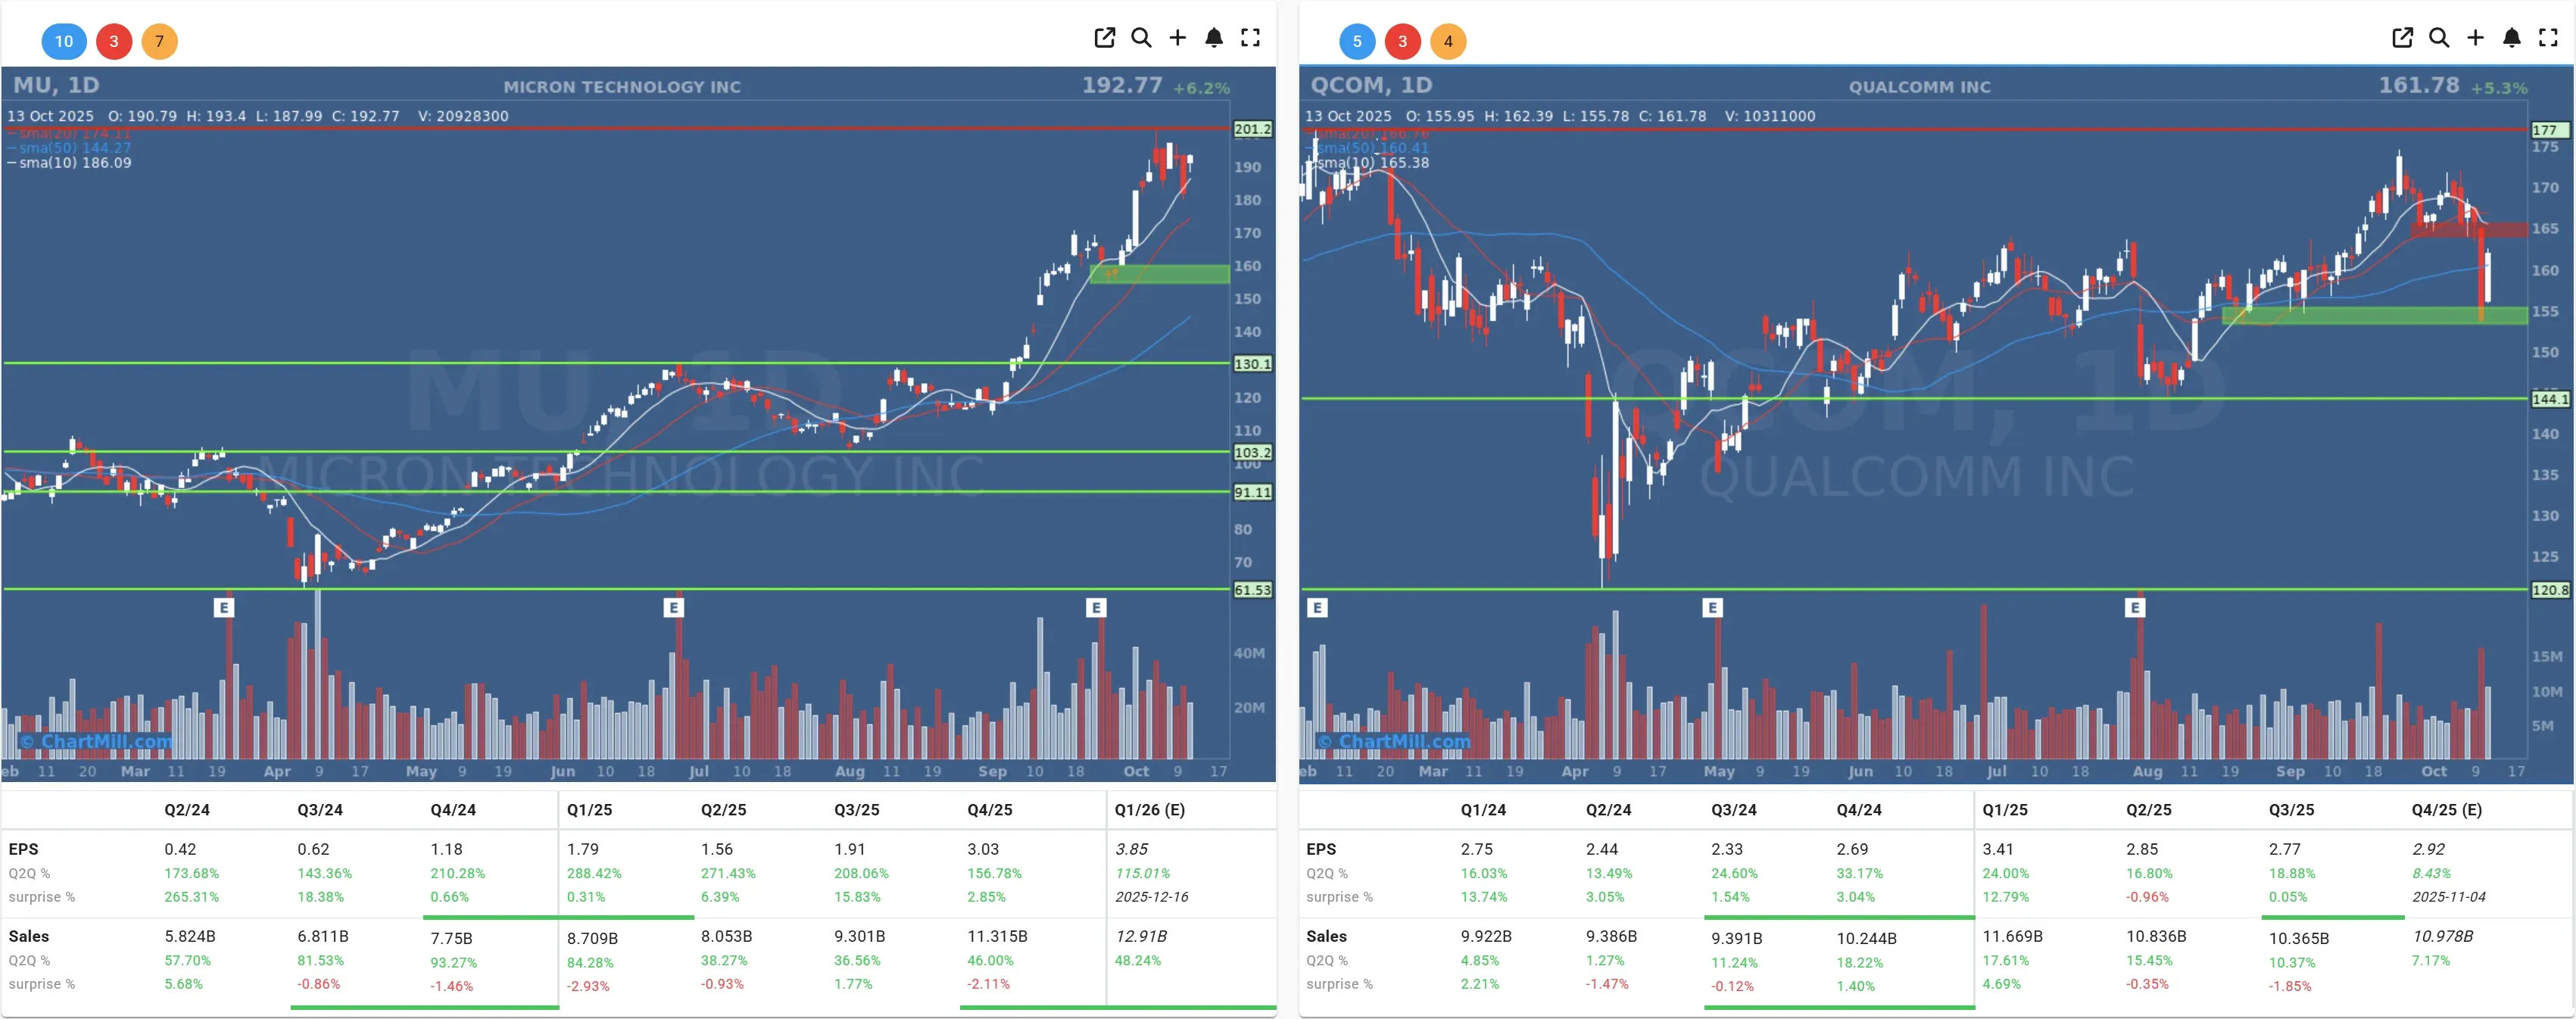The width and height of the screenshot is (2576, 1019).
Task: Click orange badge 4 above QCOM chart
Action: coord(1448,41)
